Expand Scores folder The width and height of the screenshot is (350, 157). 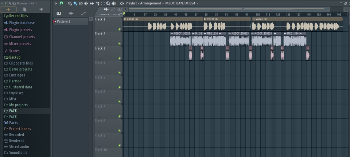(12, 51)
